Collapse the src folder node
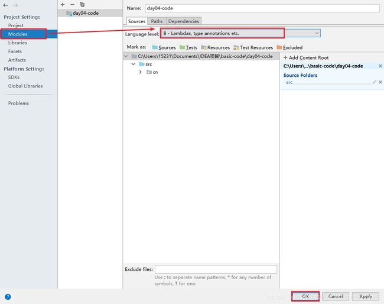This screenshot has width=384, height=304. point(134,64)
